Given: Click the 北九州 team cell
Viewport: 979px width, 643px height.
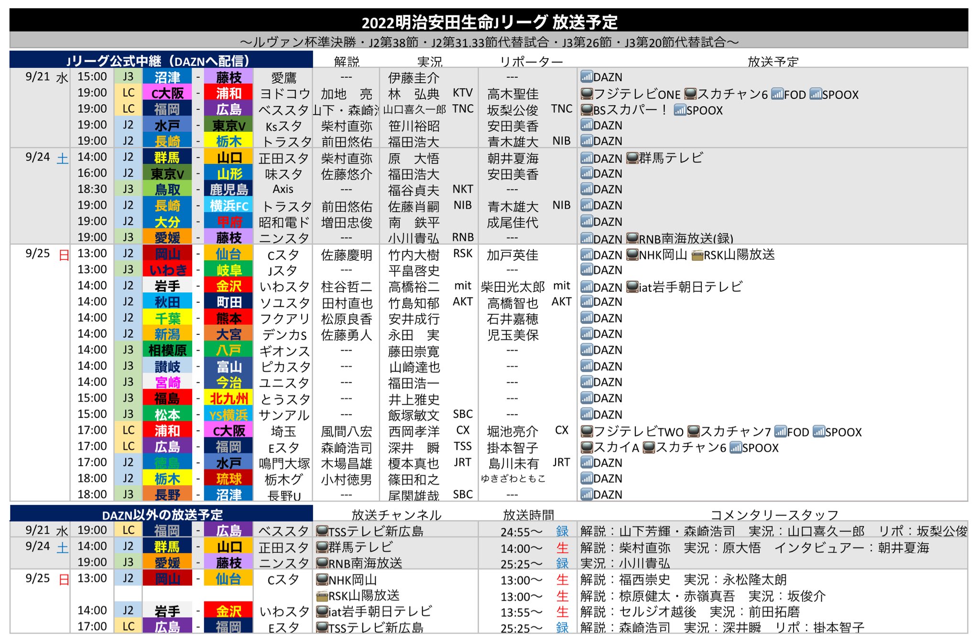Looking at the screenshot, I should [x=228, y=398].
